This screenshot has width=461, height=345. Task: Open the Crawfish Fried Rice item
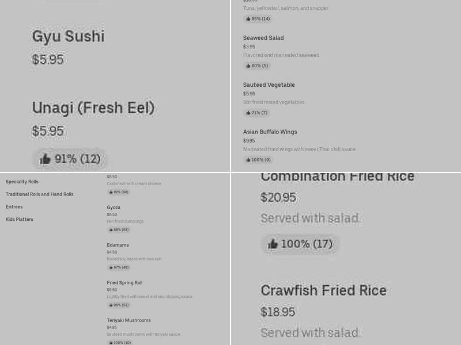[324, 291]
